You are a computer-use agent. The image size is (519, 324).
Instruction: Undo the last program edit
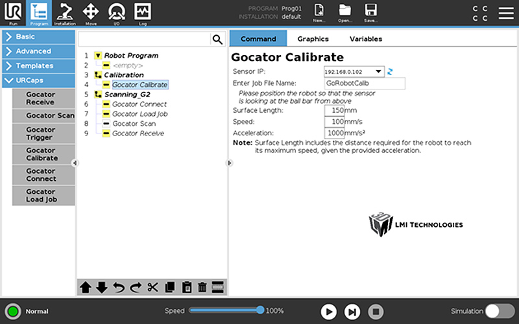(x=119, y=287)
